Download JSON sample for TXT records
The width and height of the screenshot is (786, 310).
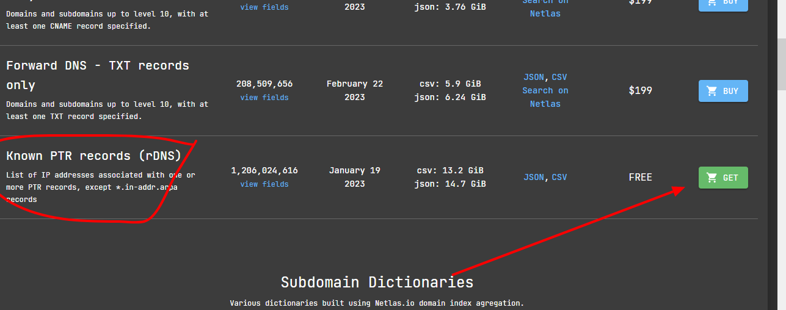click(x=534, y=77)
